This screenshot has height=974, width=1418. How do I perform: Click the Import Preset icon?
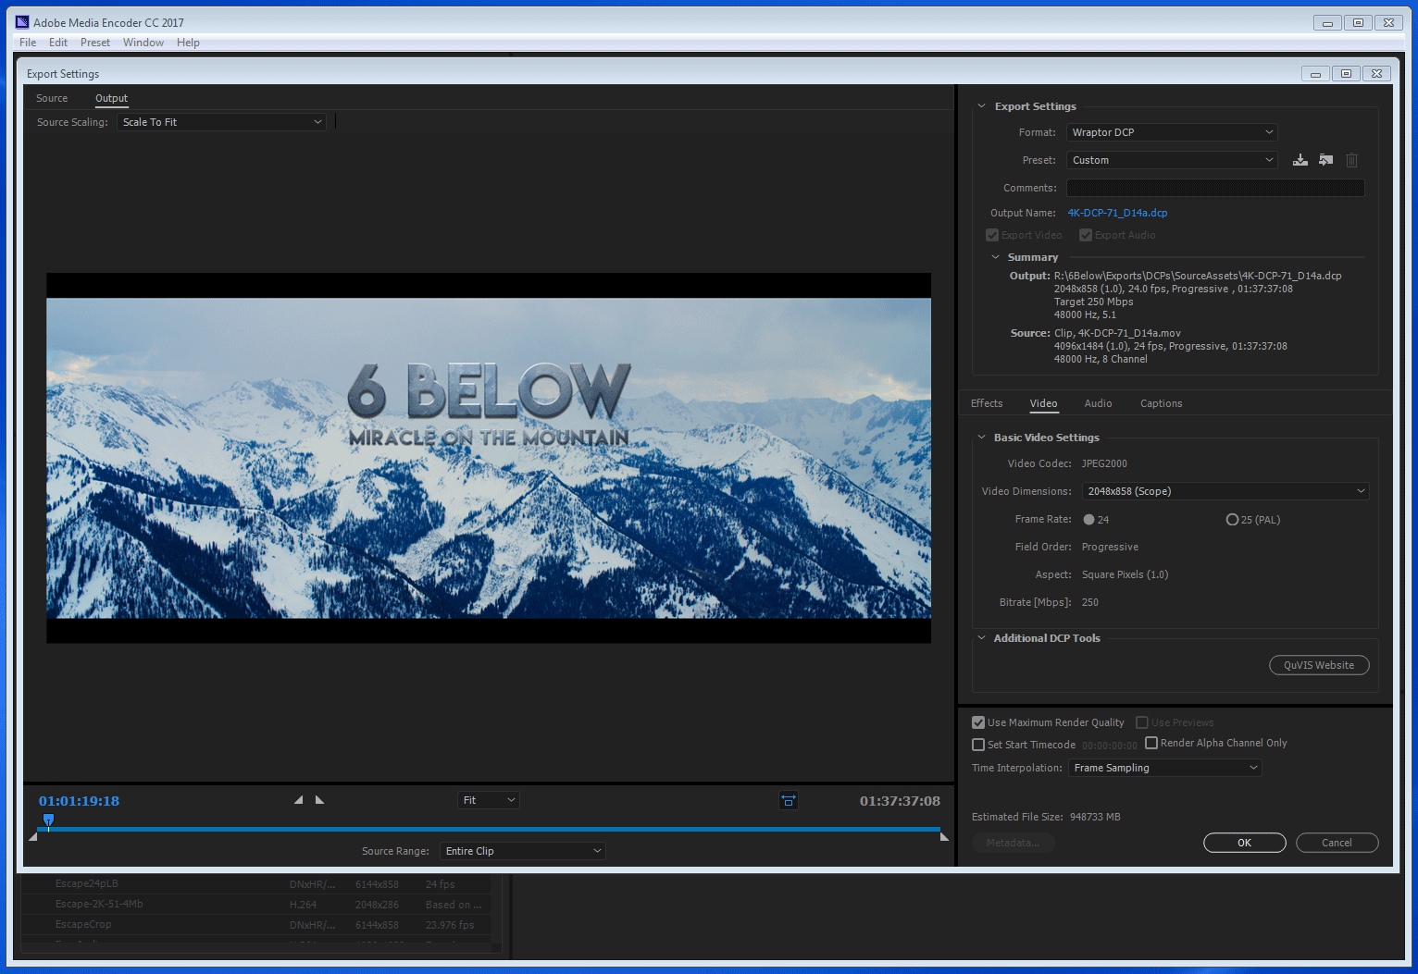click(1325, 160)
